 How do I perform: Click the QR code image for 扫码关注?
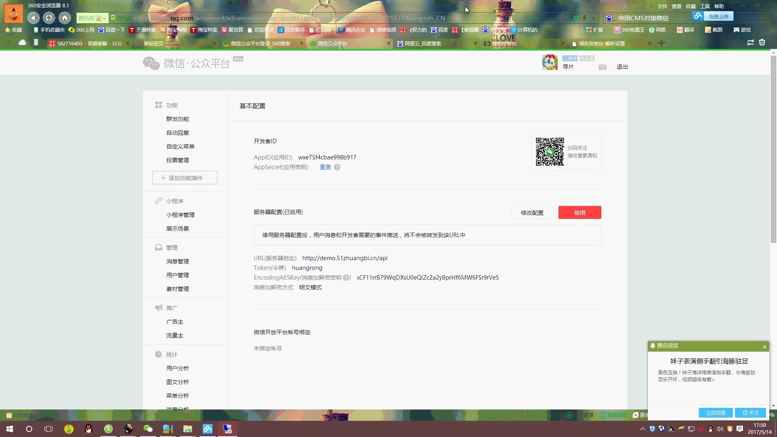click(x=550, y=152)
